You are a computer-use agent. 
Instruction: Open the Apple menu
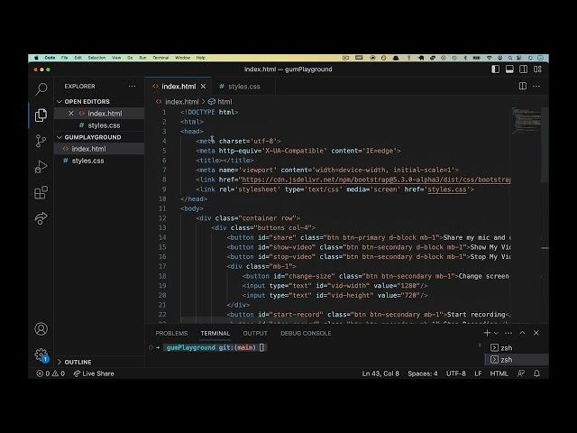[x=36, y=58]
